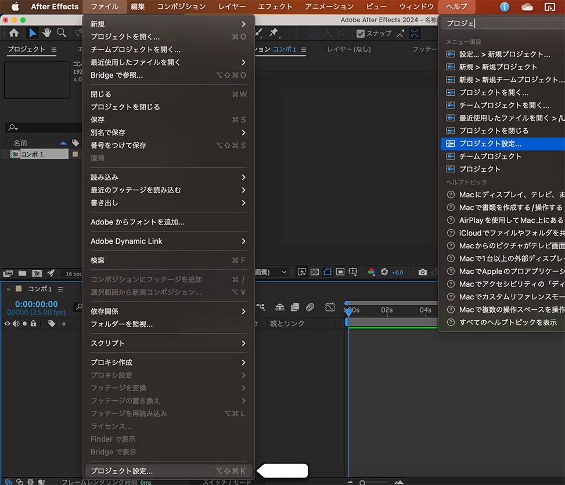
Task: Click the snapping options icon beside スナップ
Action: pos(400,34)
